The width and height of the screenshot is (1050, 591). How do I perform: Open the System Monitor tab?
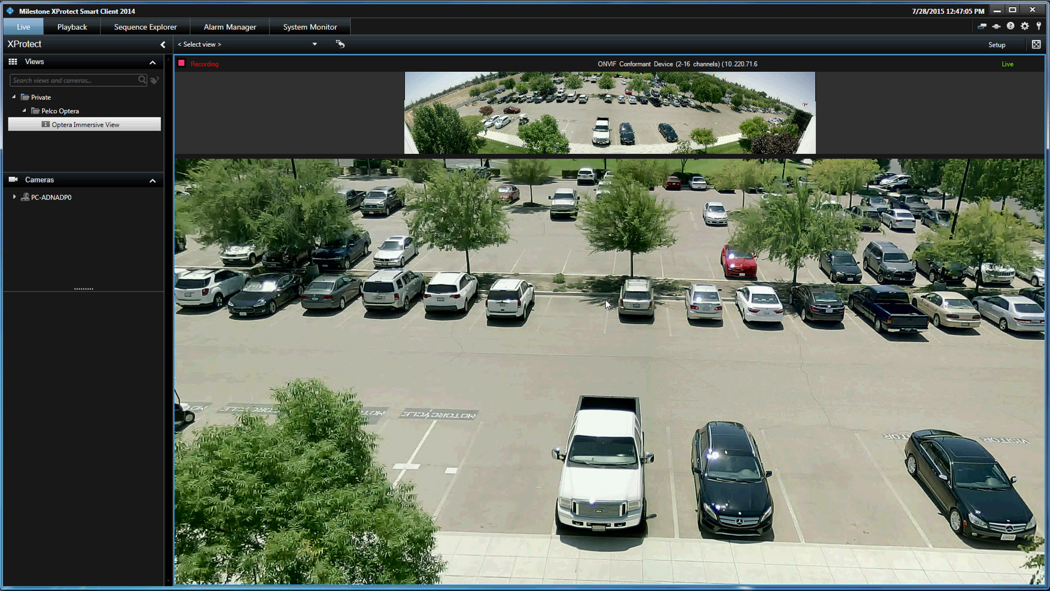[x=310, y=27]
